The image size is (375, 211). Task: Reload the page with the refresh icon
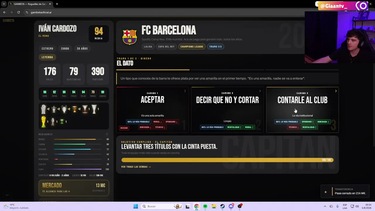click(x=18, y=12)
